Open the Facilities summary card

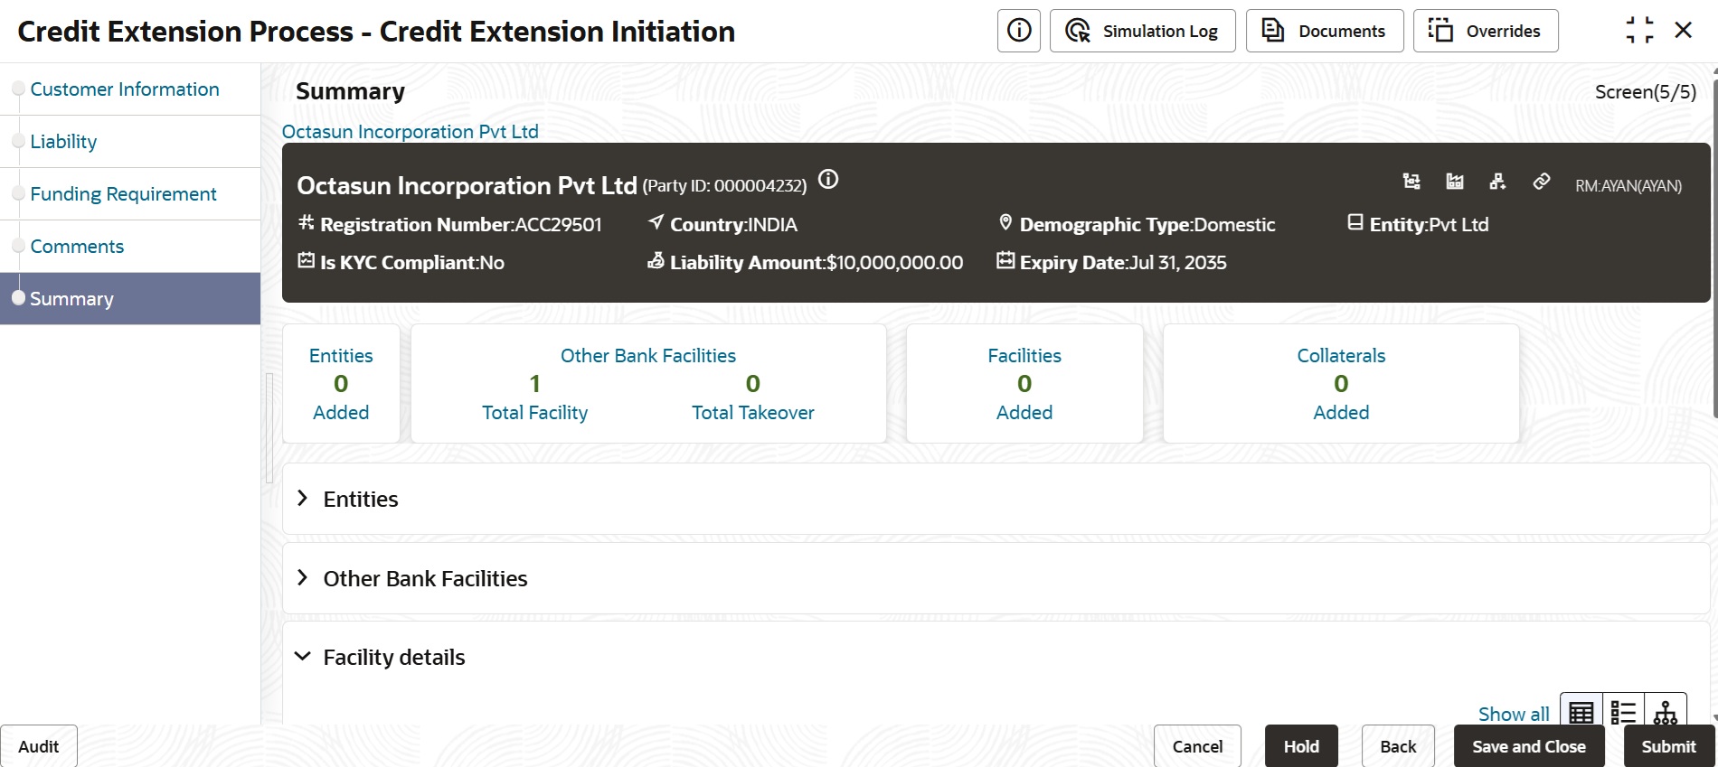click(x=1024, y=384)
